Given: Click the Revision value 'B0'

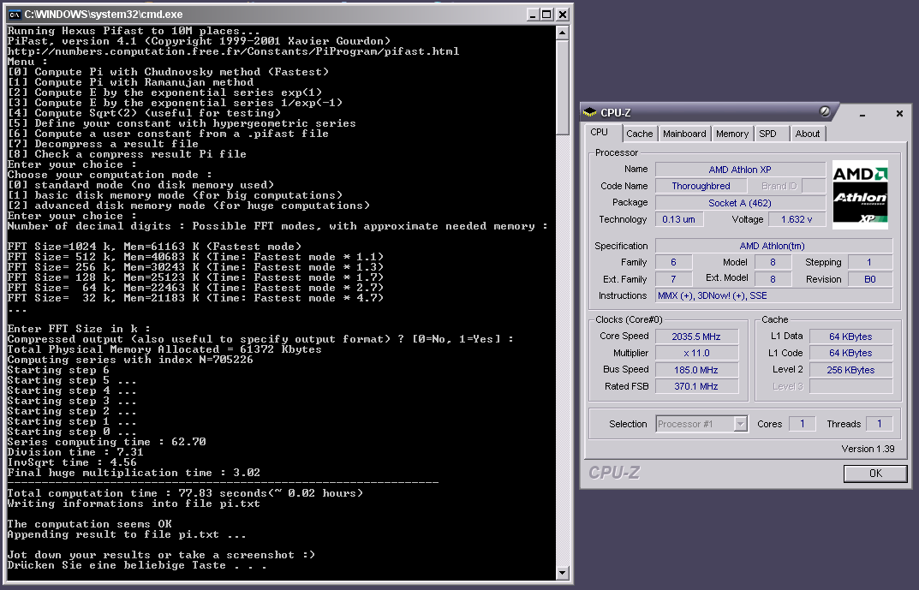Looking at the screenshot, I should coord(870,279).
